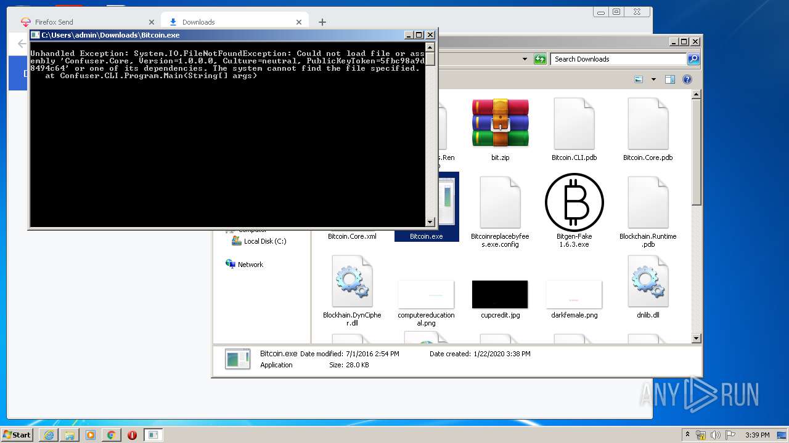Viewport: 789px width, 443px height.
Task: Click the Search Downloads input field
Action: (x=618, y=59)
